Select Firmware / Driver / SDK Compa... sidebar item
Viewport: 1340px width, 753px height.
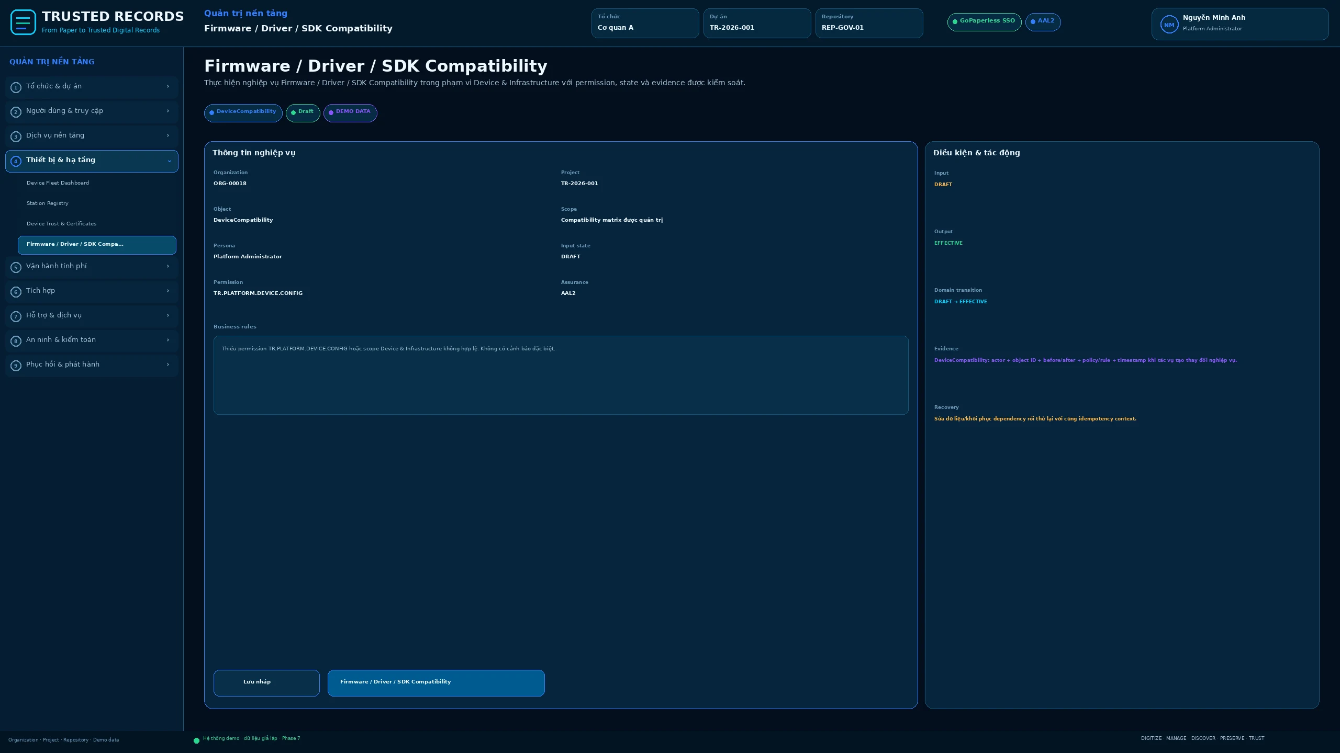point(97,245)
